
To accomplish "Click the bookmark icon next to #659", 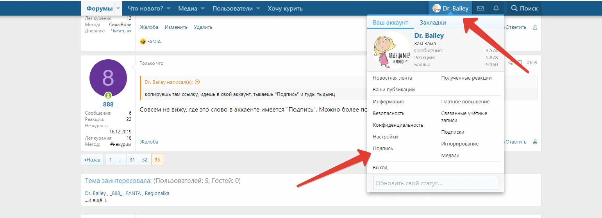I will (x=520, y=62).
